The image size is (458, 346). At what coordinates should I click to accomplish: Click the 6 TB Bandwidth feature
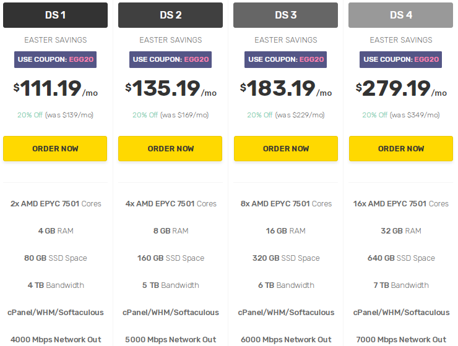point(285,285)
